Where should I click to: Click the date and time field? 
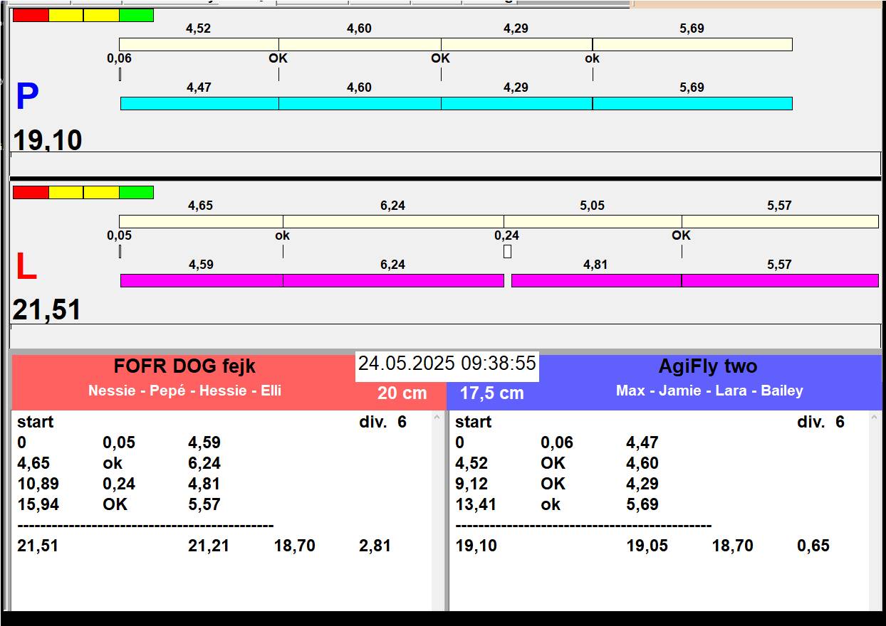(447, 364)
